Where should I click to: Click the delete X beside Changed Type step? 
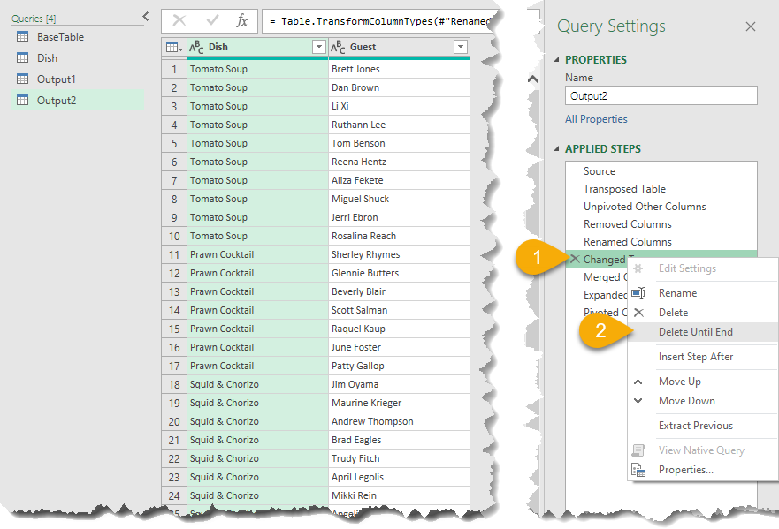[x=575, y=260]
